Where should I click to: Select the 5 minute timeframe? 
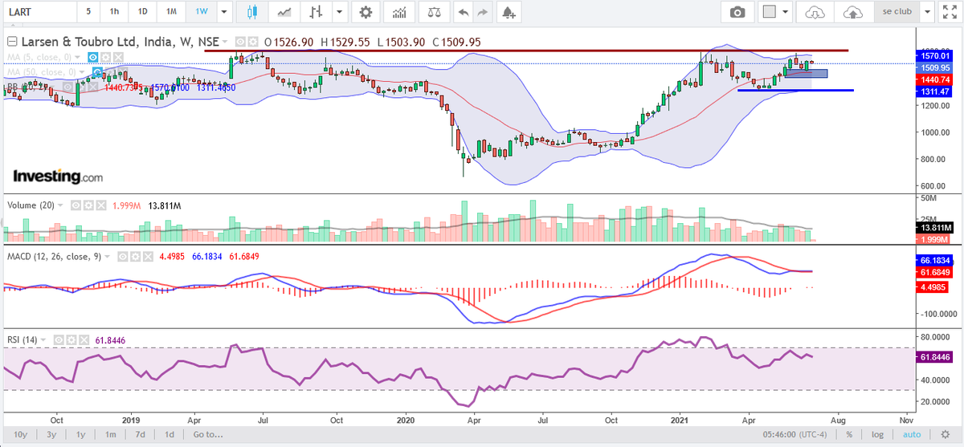click(88, 12)
